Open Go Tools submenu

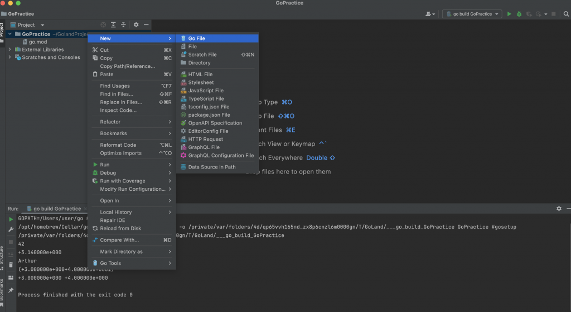pos(132,263)
